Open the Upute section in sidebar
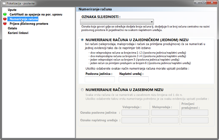The width and height of the screenshot is (219, 140). 12,10
